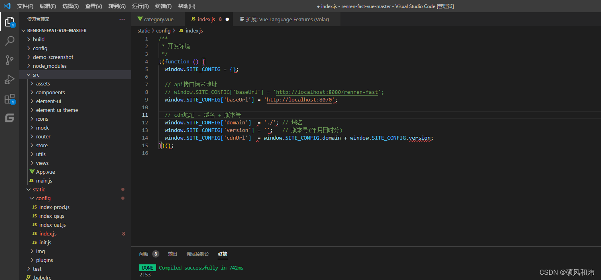Open the Gitee icon in activity bar
601x280 pixels.
tap(10, 118)
